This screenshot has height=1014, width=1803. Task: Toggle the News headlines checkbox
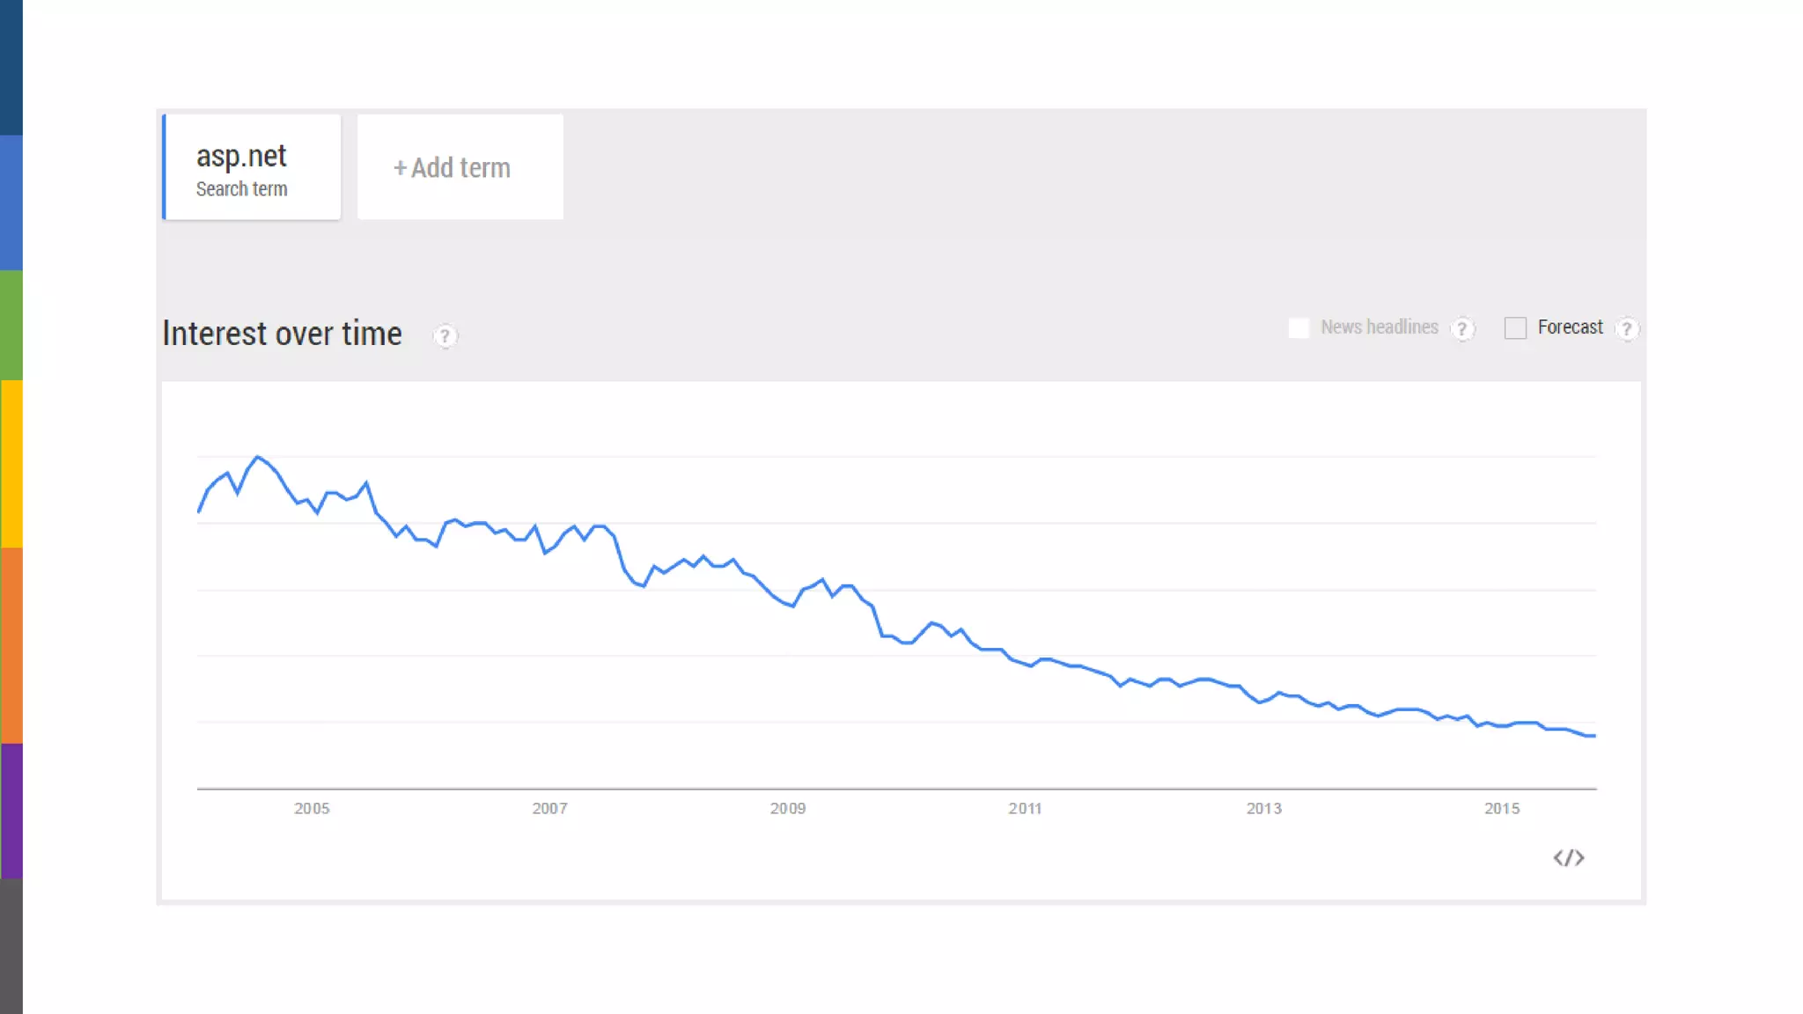1299,328
